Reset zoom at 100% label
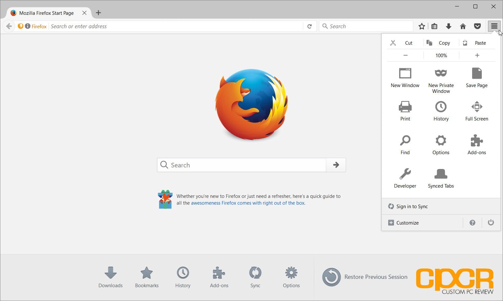The width and height of the screenshot is (503, 301). point(441,55)
